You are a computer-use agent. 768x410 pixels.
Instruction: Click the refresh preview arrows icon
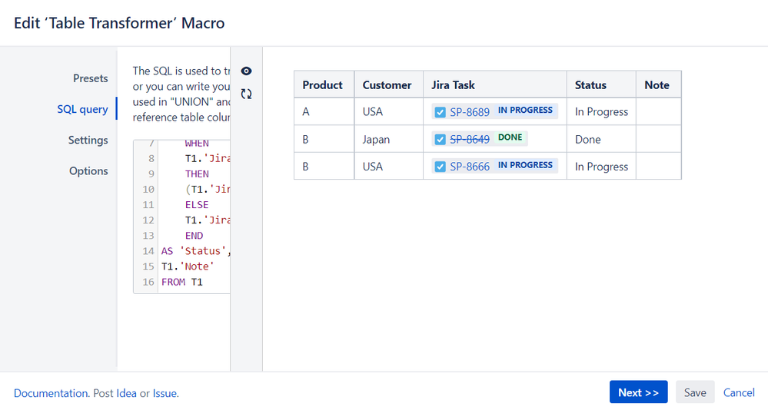246,94
